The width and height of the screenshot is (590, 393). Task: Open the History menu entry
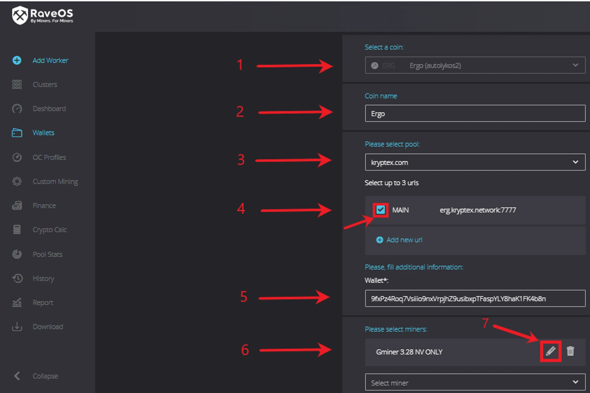coord(43,278)
